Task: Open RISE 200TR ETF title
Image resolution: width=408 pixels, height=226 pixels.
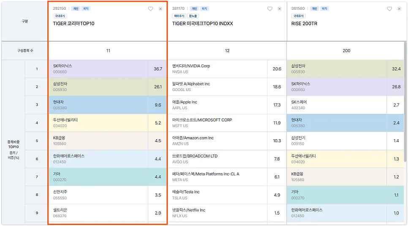Action: pyautogui.click(x=304, y=23)
